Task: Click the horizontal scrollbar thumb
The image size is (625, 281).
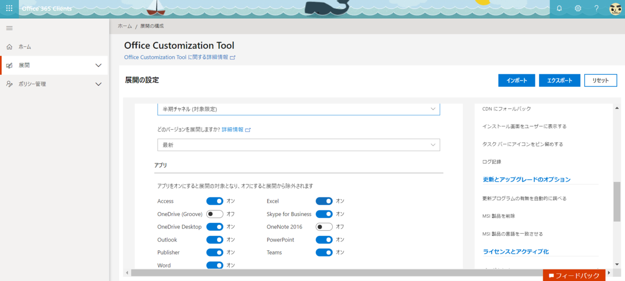Action: point(337,273)
